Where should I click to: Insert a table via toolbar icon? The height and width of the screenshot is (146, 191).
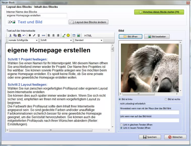pyautogui.click(x=74, y=35)
